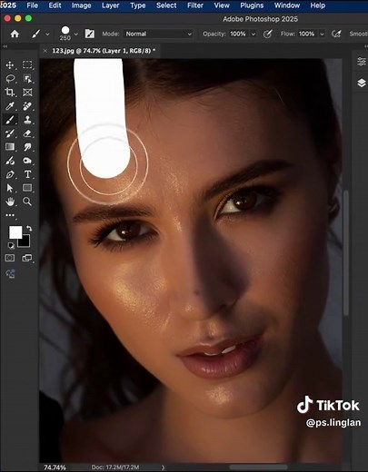This screenshot has width=368, height=472.
Task: Select the Frame tool
Action: pyautogui.click(x=27, y=93)
